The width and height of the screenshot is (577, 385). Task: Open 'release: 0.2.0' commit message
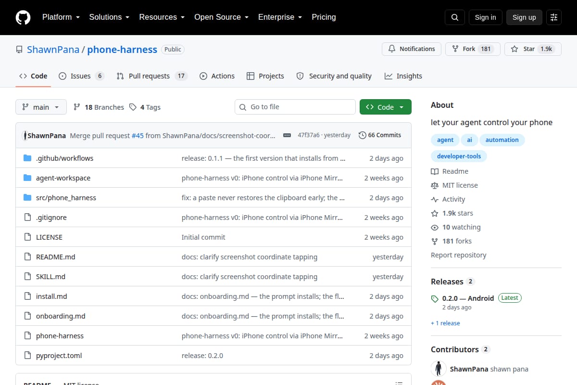tap(202, 356)
